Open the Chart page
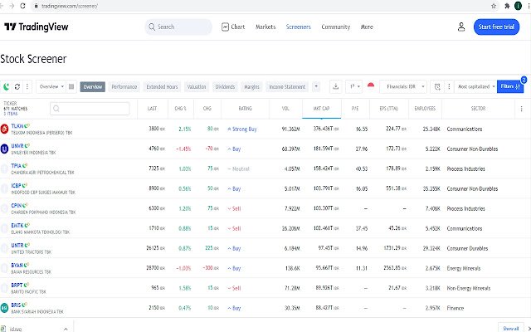This screenshot has height=332, width=531. (x=233, y=27)
